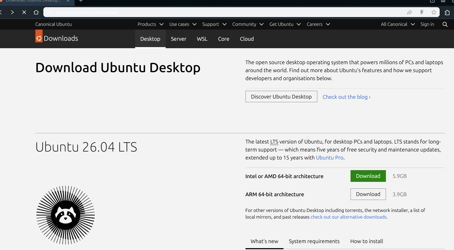Image resolution: width=454 pixels, height=250 pixels.
Task: Download the Intel or AMD 64-bit image
Action: [x=368, y=176]
